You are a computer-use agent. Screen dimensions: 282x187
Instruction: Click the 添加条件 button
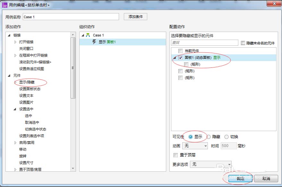coord(135,17)
